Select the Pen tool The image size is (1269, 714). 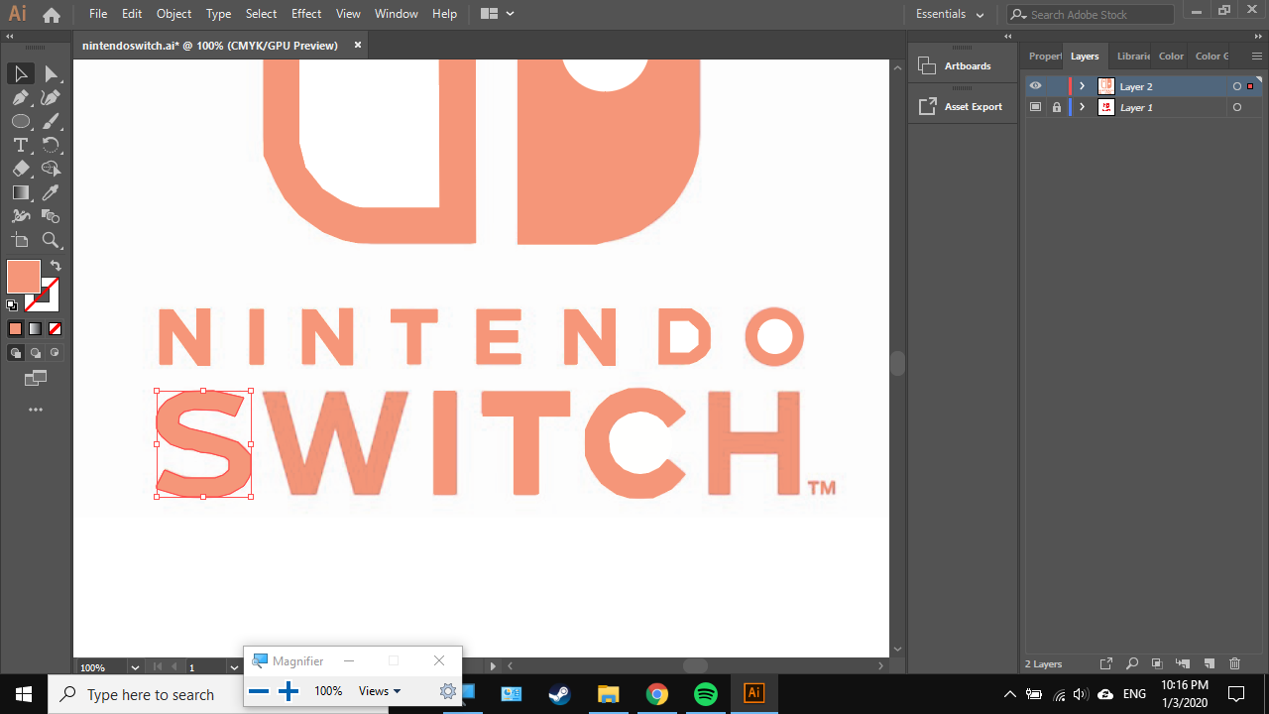tap(20, 98)
